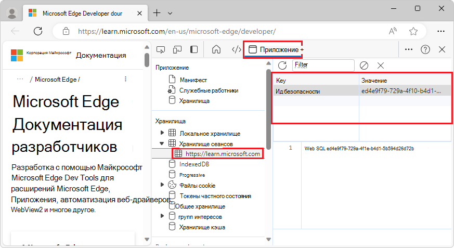
Task: Select the ed4e9f79-729a value cell
Action: 405,91
